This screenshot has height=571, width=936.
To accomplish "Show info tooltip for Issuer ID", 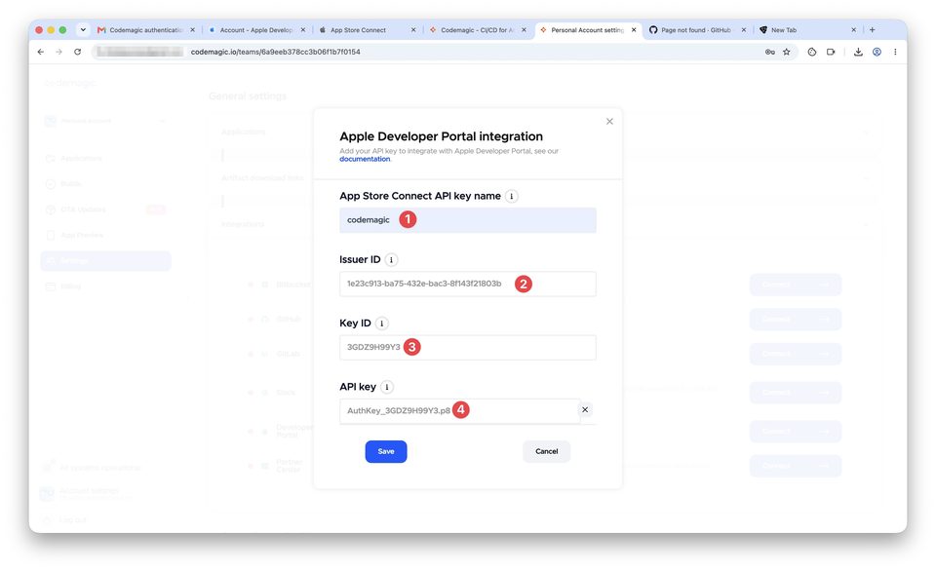I will click(391, 260).
